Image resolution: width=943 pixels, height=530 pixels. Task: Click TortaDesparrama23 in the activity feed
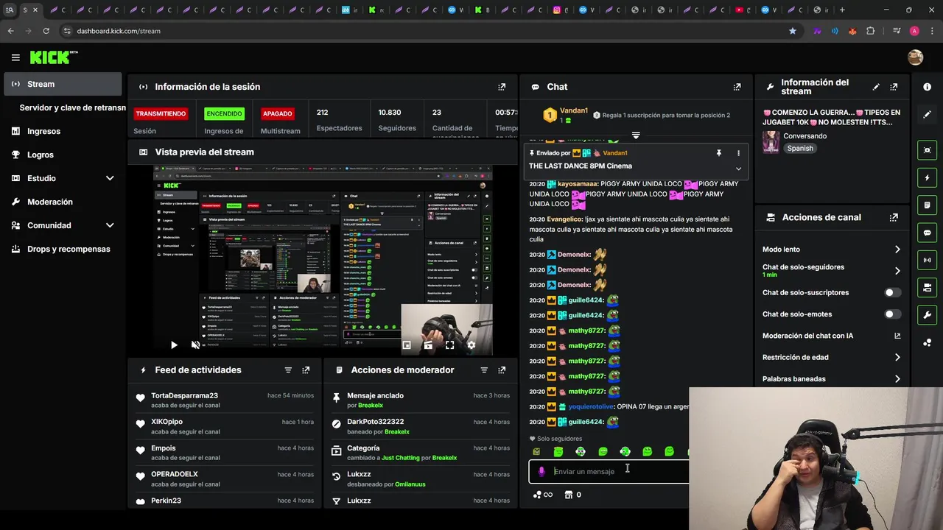184,396
